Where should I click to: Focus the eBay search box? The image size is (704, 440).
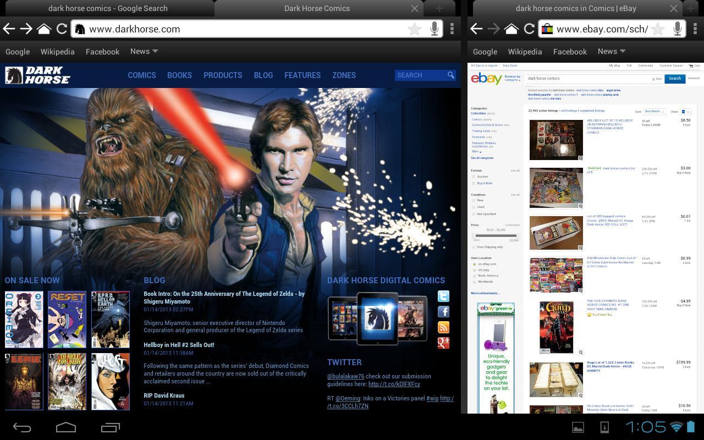[594, 79]
